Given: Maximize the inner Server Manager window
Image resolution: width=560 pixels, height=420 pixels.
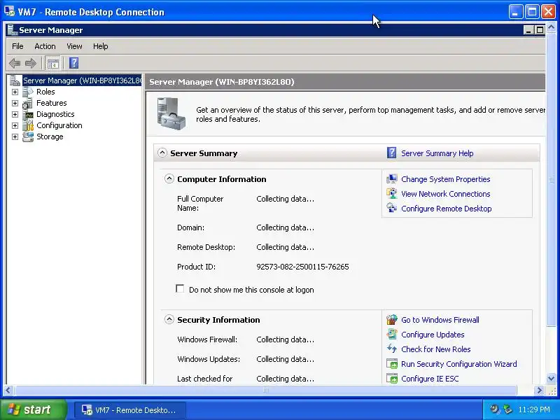Looking at the screenshot, I should tap(540, 30).
